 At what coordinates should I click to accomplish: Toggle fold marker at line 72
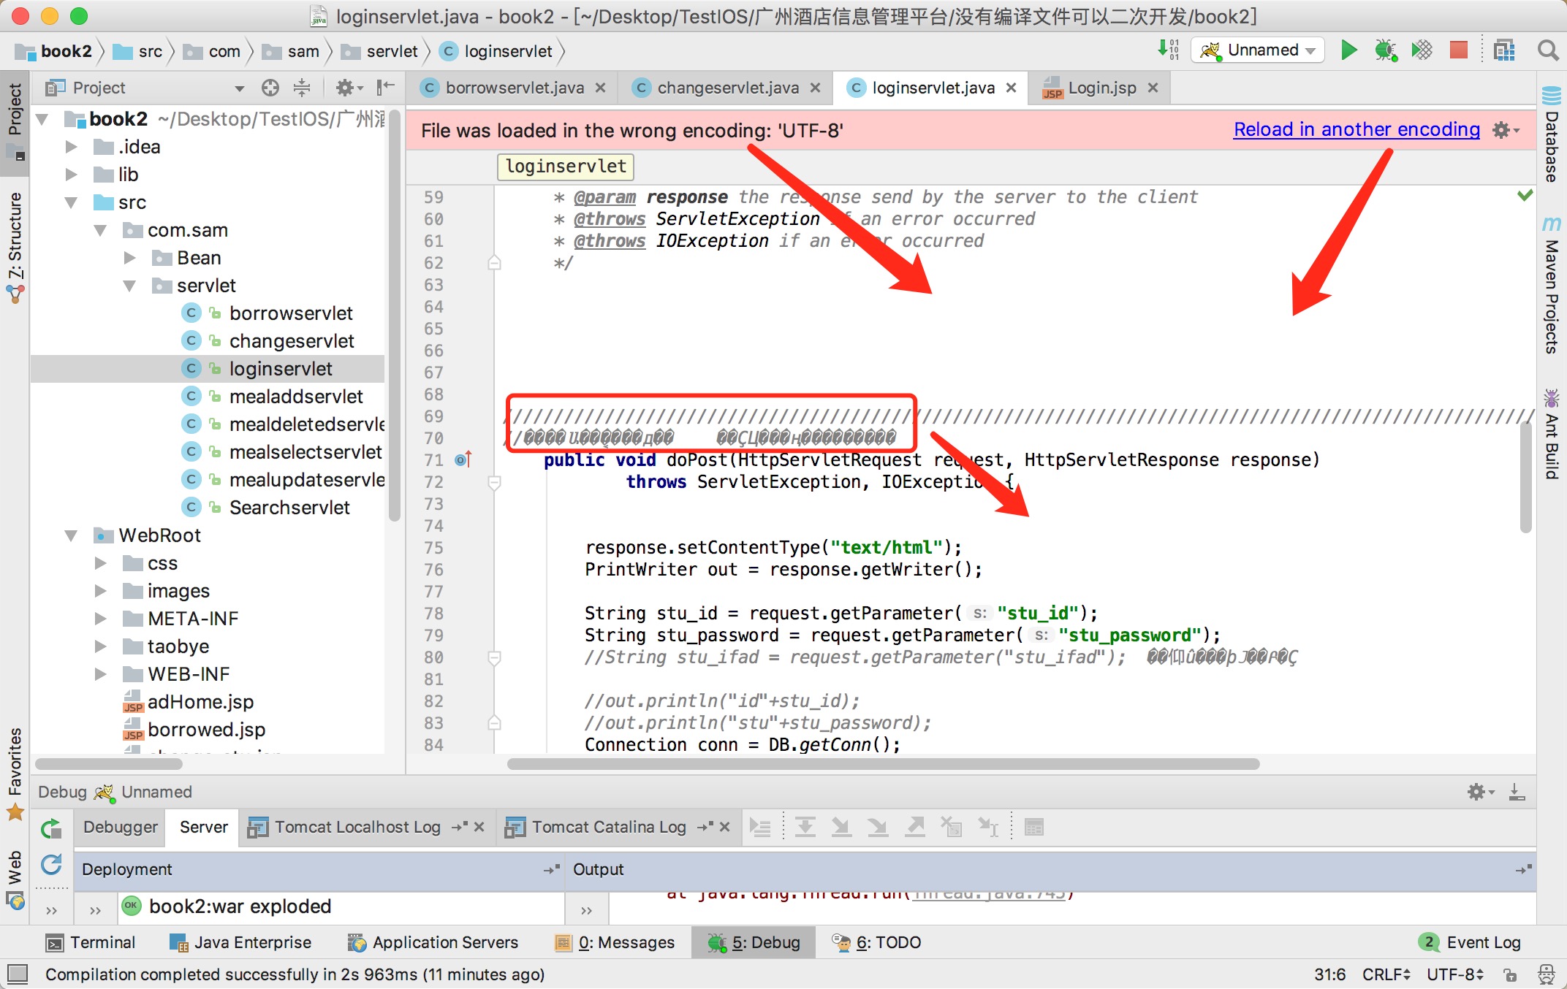pos(495,482)
